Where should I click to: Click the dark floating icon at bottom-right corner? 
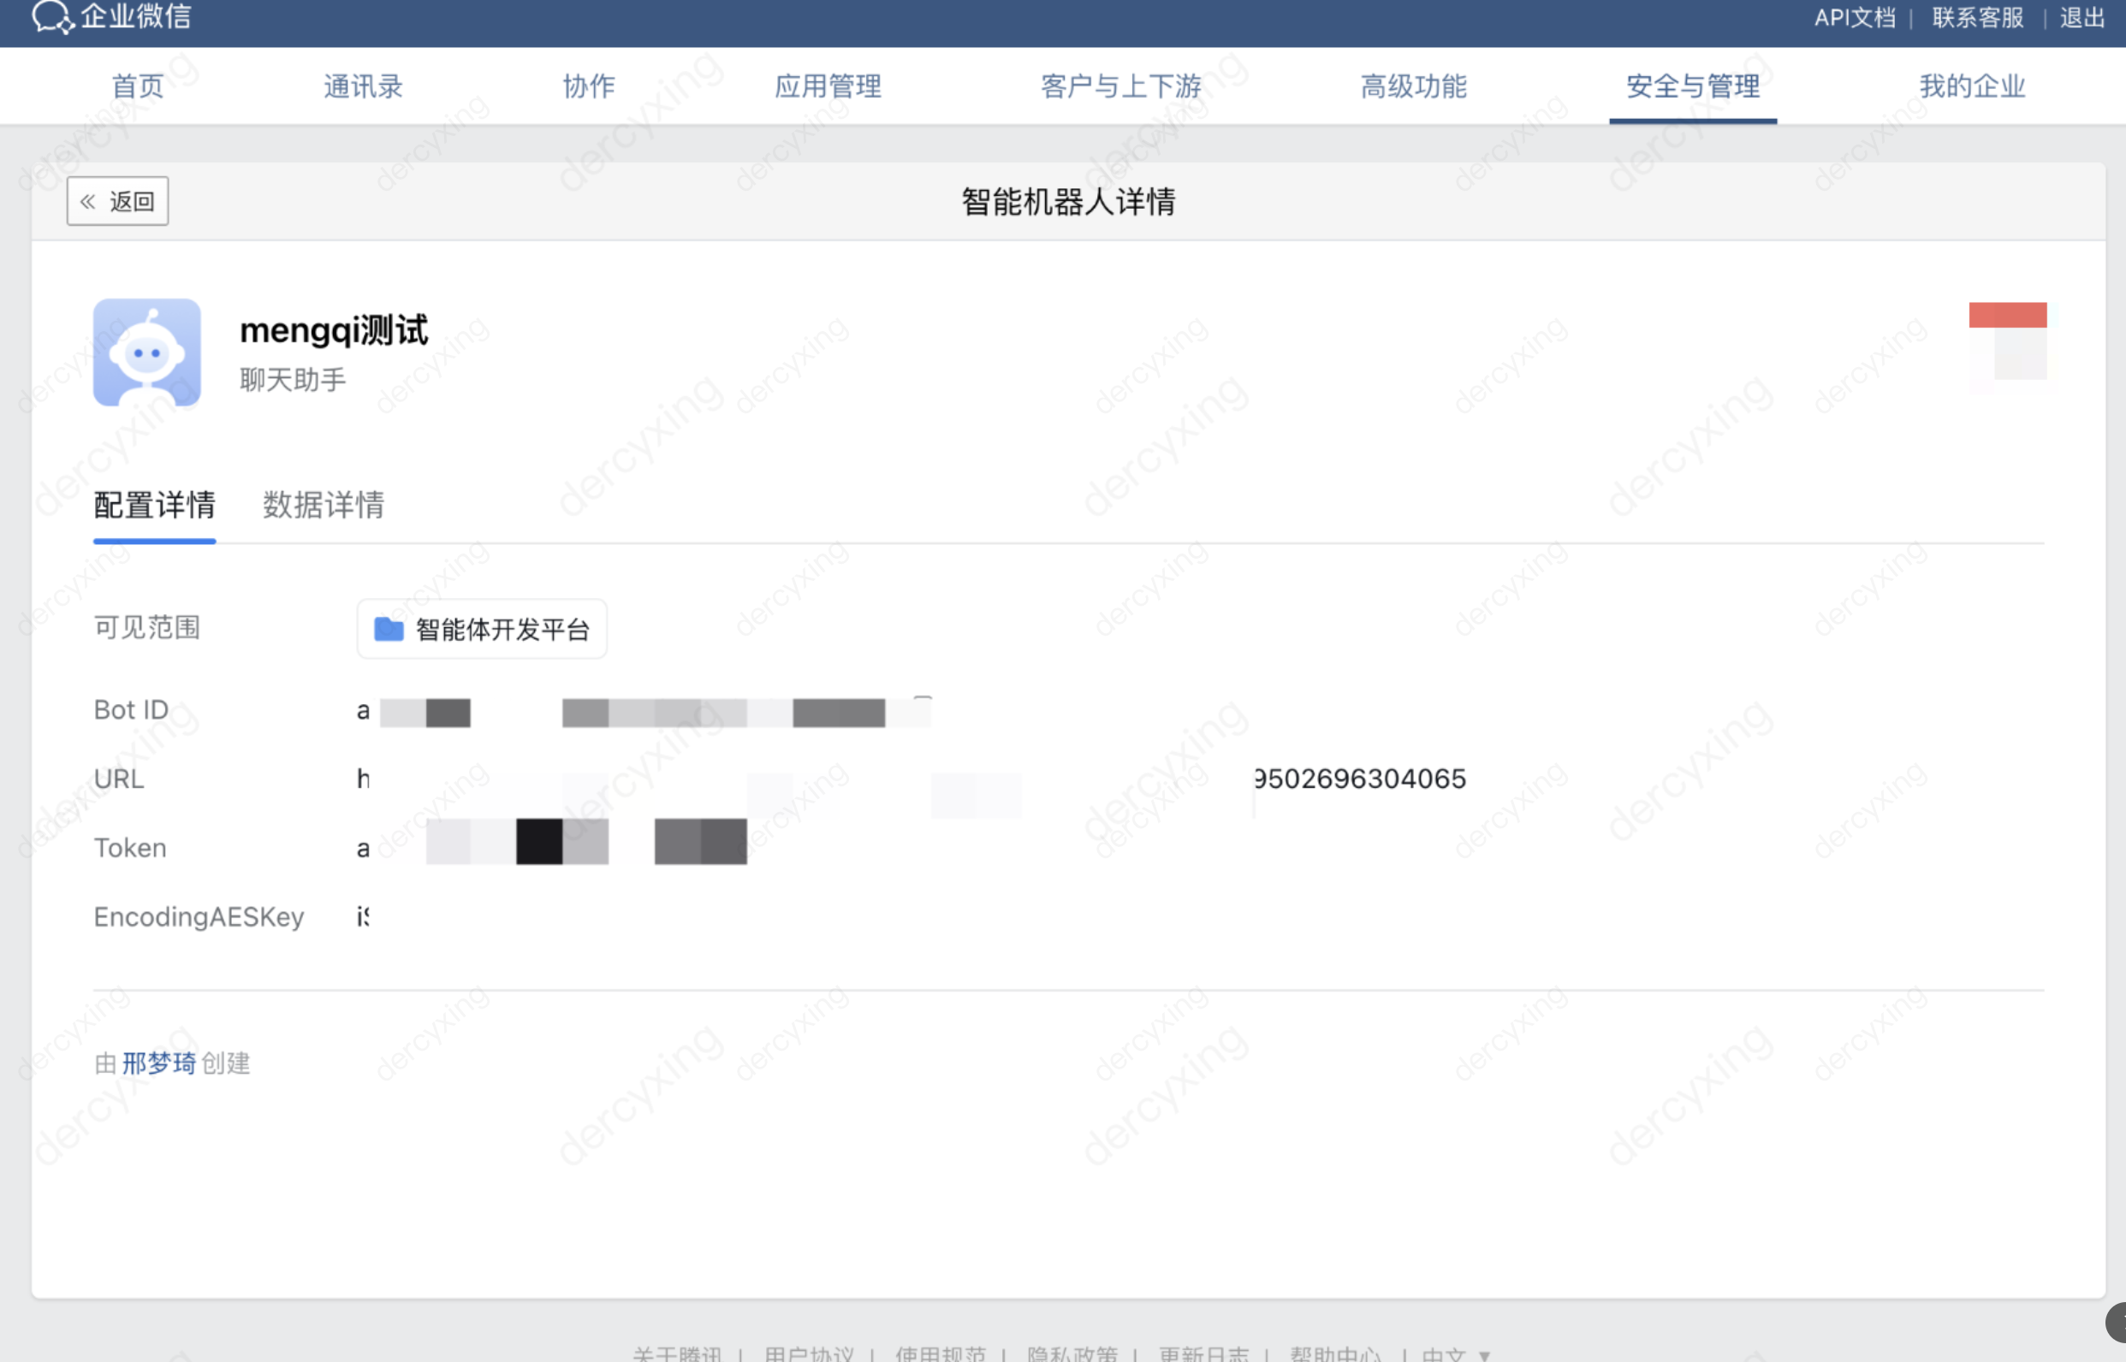pyautogui.click(x=2116, y=1322)
